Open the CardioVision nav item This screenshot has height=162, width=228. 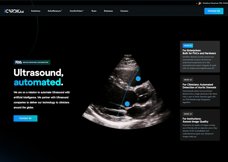pos(77,11)
